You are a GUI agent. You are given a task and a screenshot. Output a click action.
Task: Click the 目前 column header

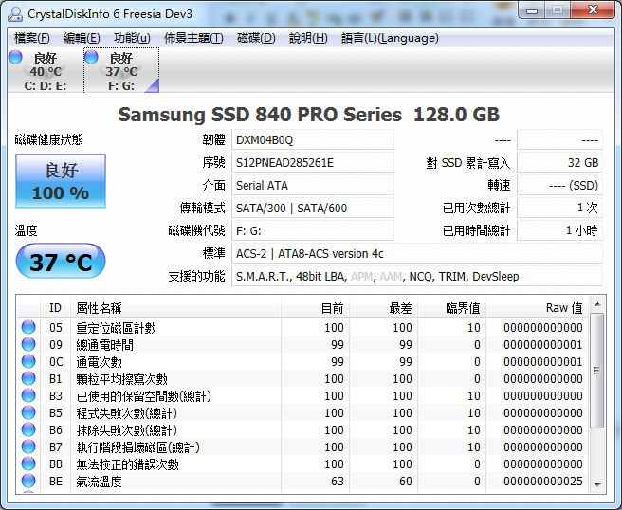click(x=316, y=308)
